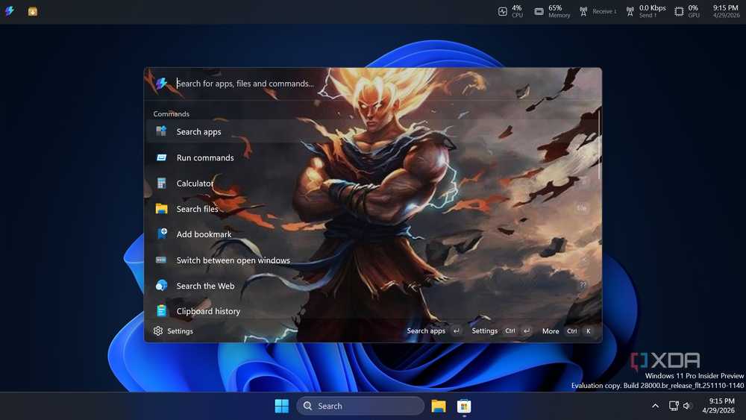Click the GPU usage chip icon
746x420 pixels.
679,11
